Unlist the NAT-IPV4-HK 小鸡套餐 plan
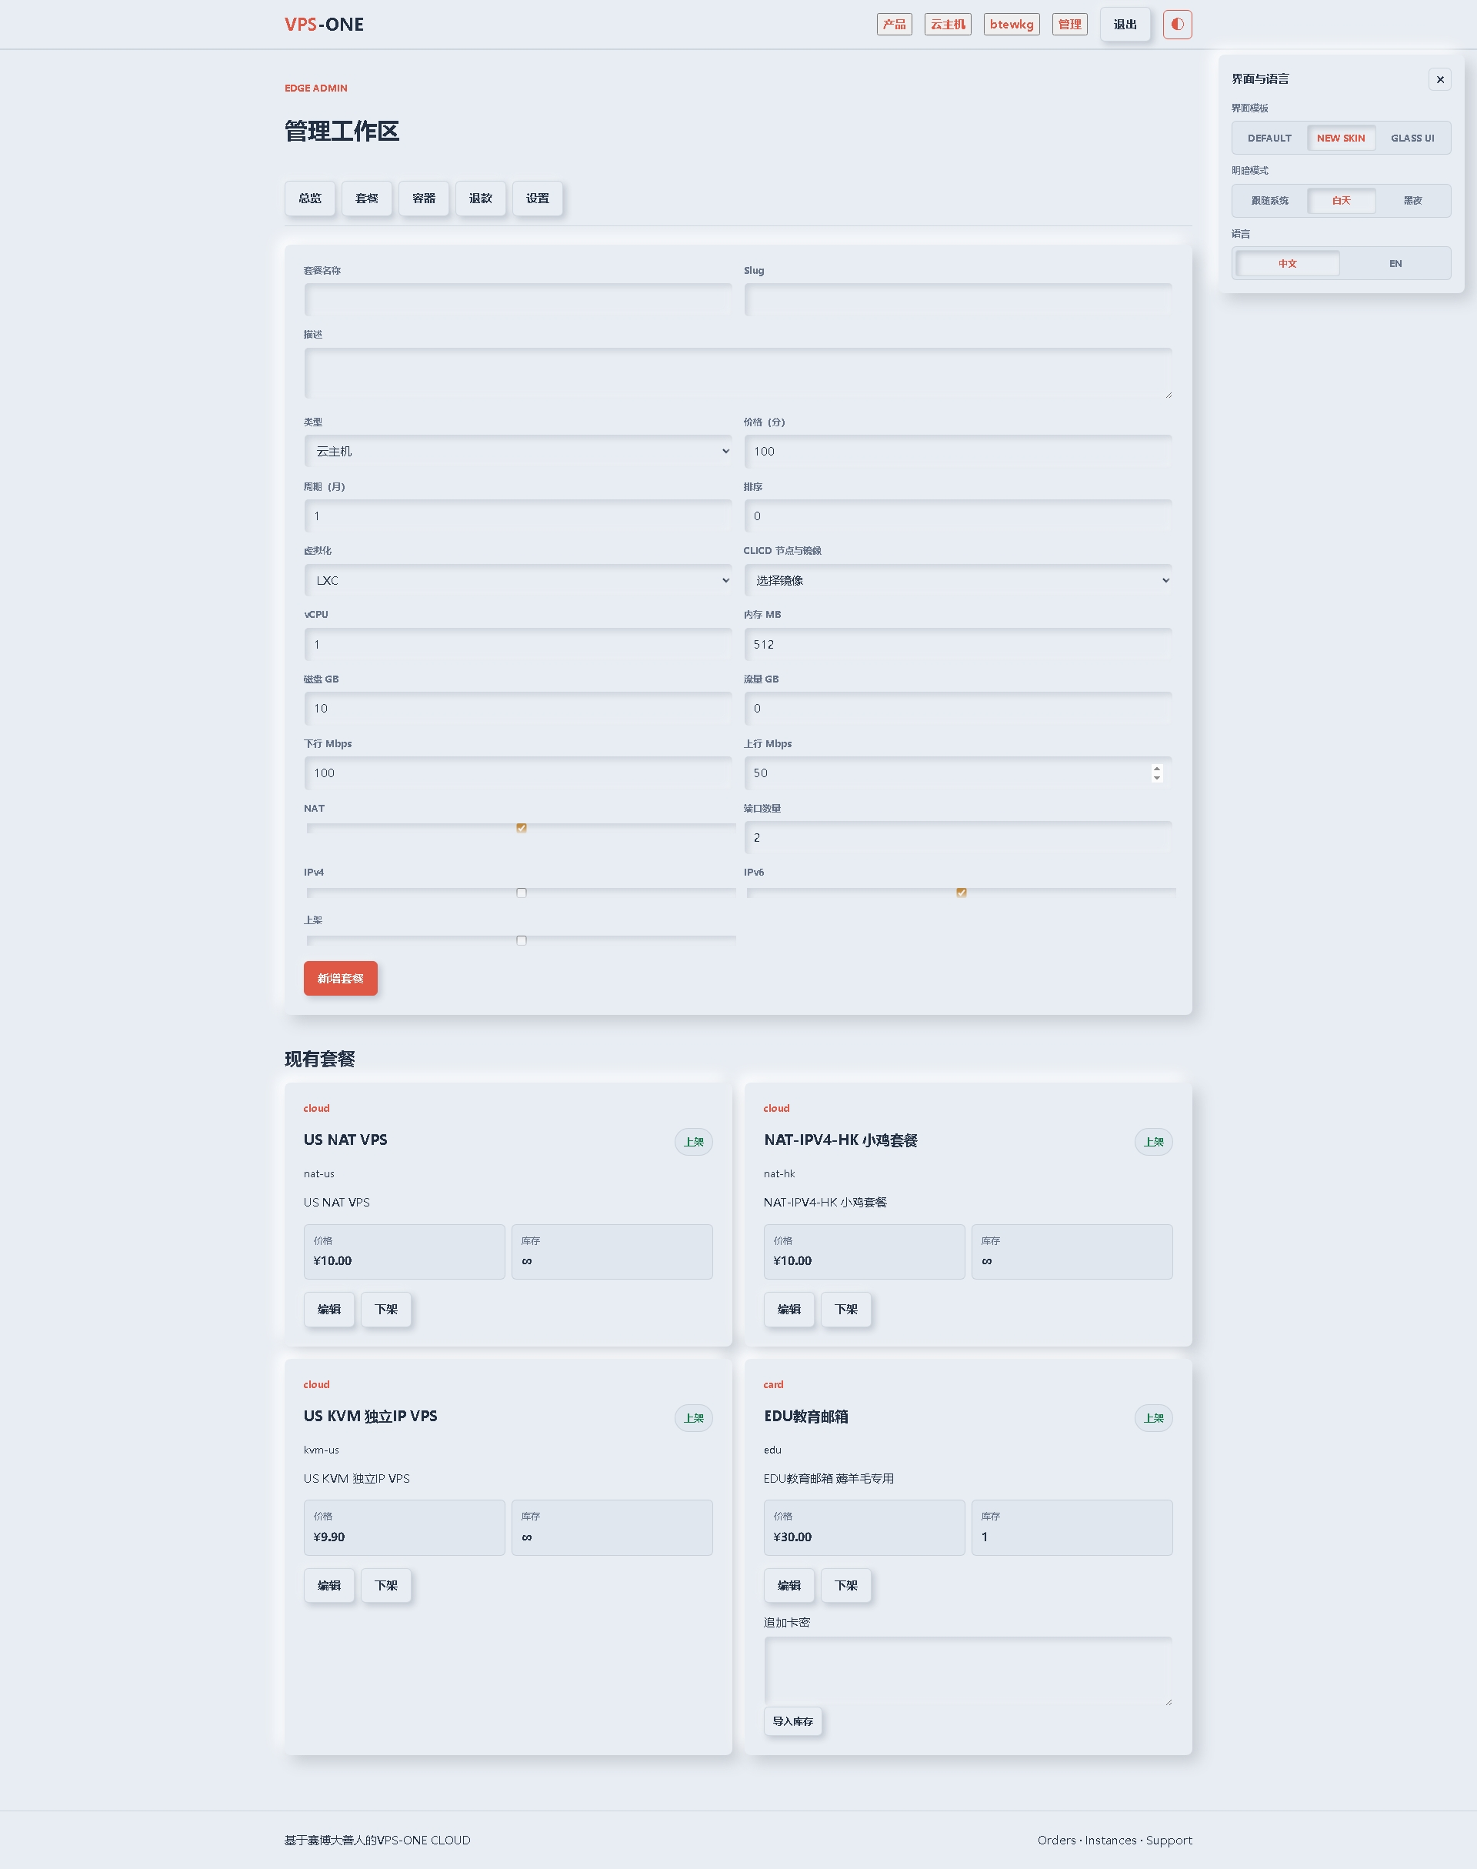The image size is (1477, 1869). 845,1310
